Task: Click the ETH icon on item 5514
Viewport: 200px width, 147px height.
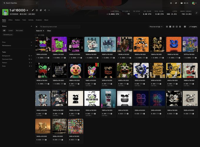Action: [128, 114]
